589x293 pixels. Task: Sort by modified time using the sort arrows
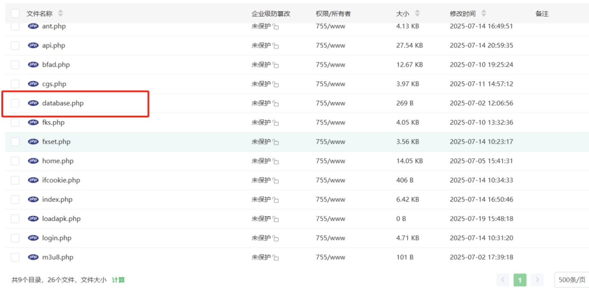point(484,13)
